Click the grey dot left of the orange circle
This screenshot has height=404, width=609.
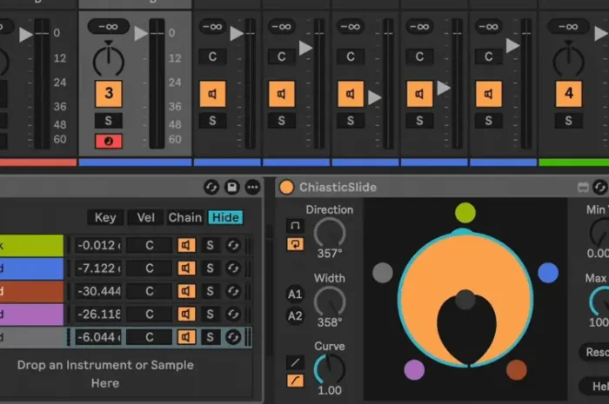click(383, 273)
